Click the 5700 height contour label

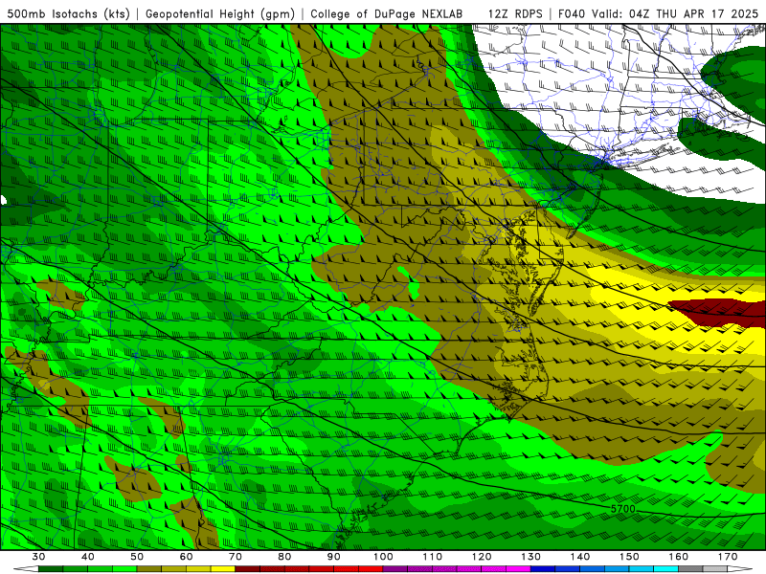[x=623, y=509]
